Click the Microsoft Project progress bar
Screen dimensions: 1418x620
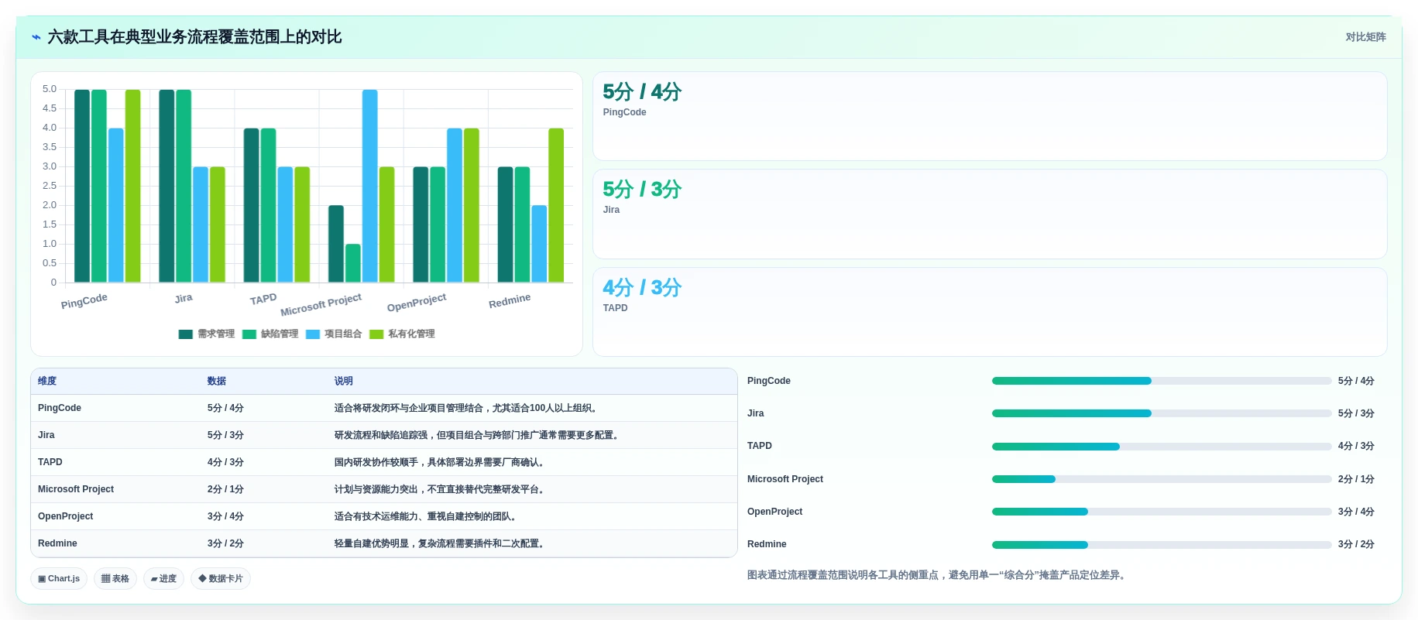(x=1162, y=479)
